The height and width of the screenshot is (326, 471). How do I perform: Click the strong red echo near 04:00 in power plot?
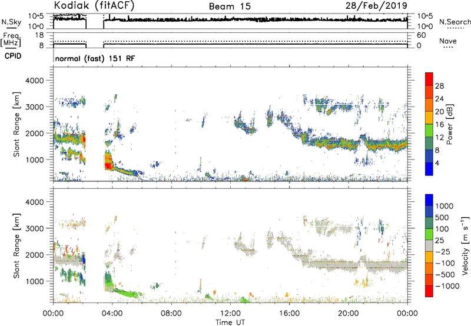click(108, 162)
